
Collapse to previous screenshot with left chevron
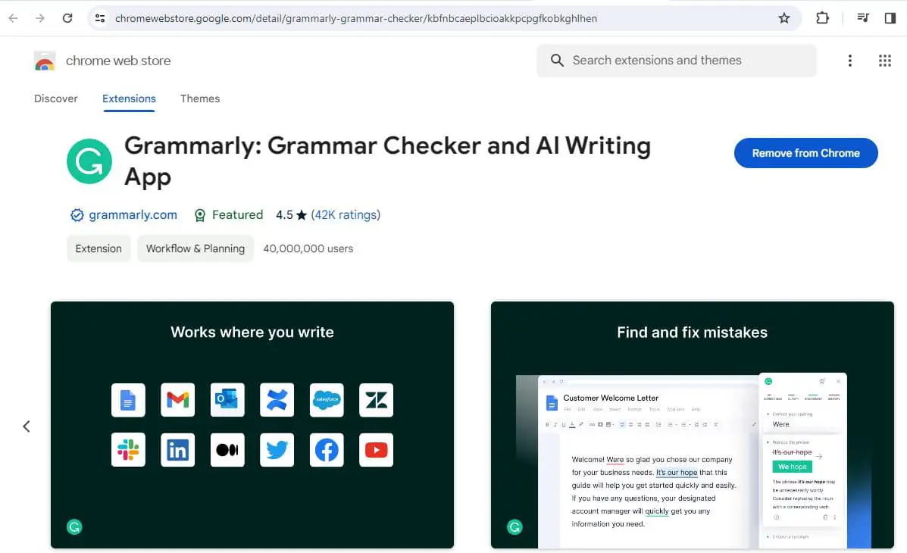click(x=27, y=426)
